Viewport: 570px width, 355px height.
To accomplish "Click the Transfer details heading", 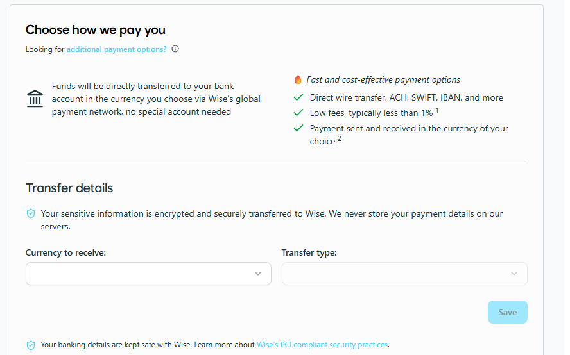I will [69, 188].
